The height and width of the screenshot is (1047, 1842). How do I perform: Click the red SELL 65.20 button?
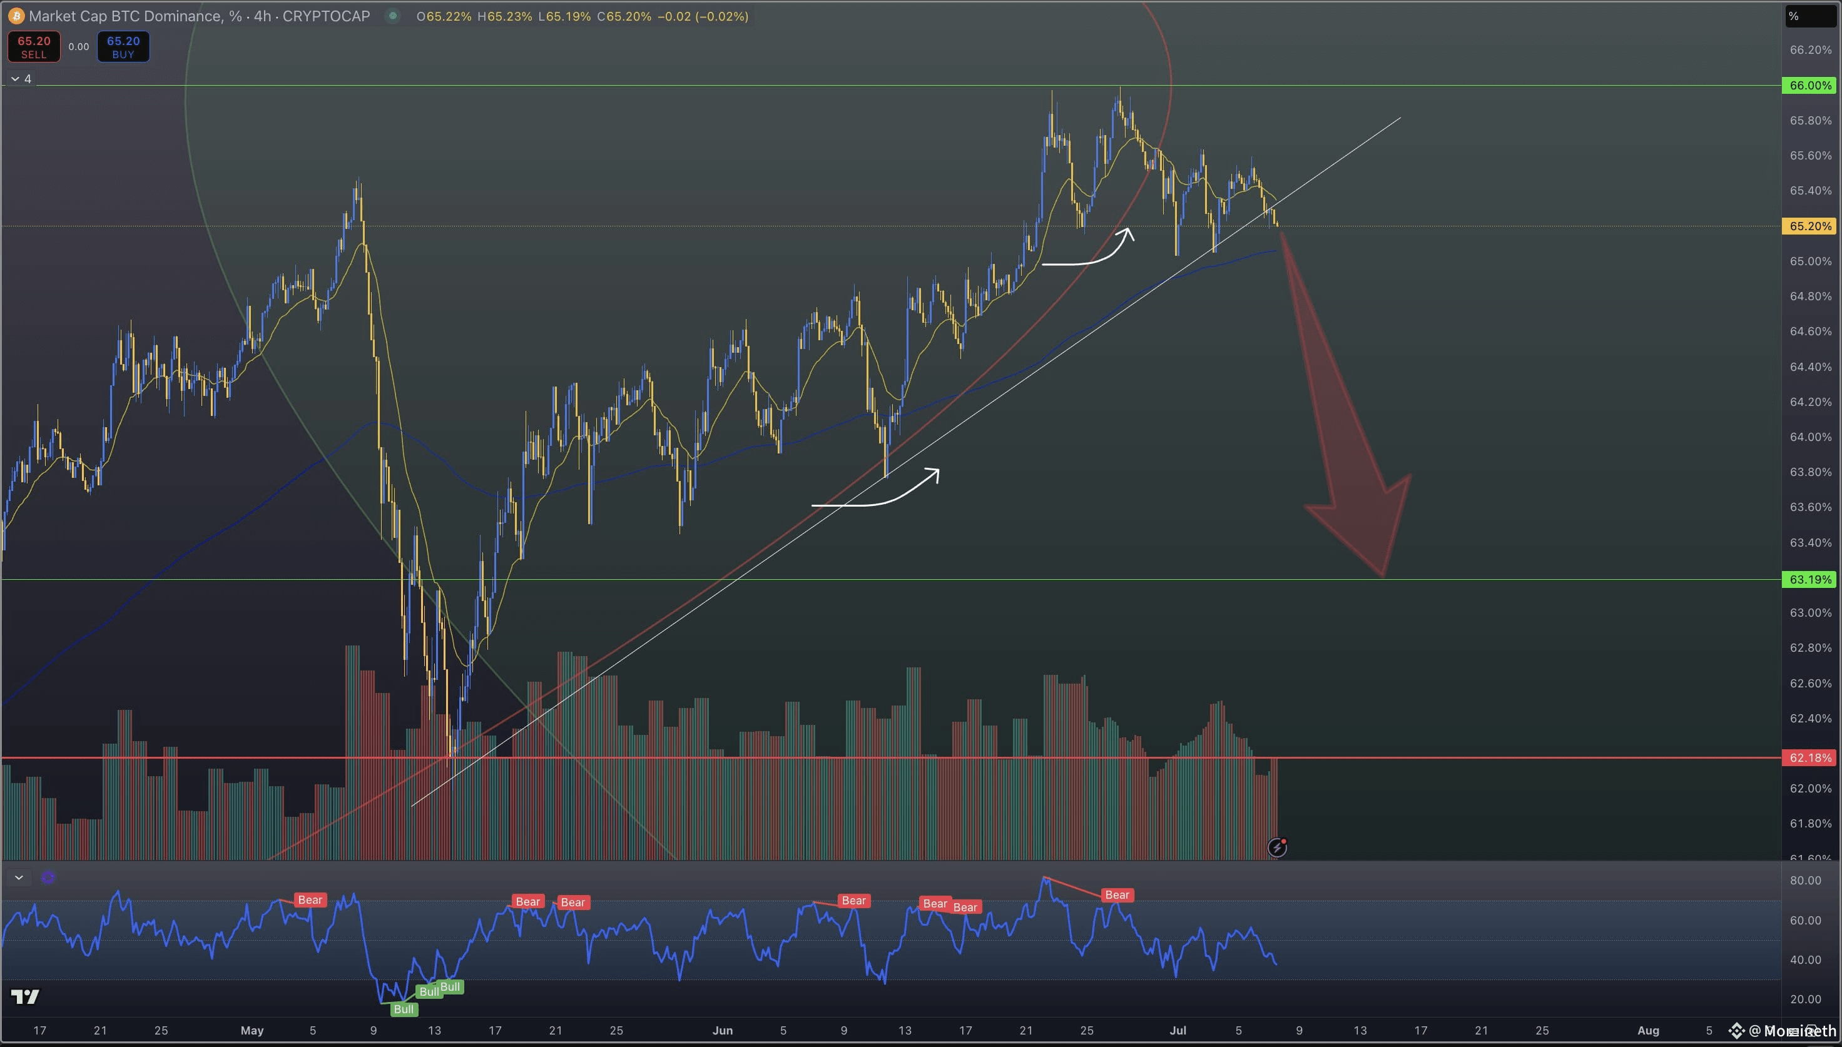[x=34, y=47]
